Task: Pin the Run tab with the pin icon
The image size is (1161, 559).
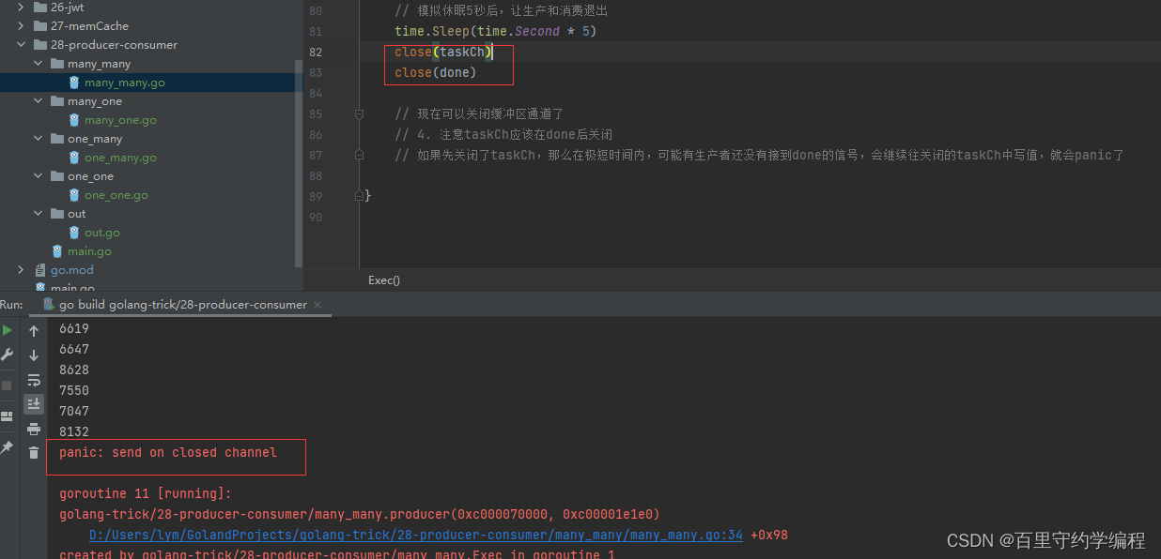Action: [x=8, y=447]
